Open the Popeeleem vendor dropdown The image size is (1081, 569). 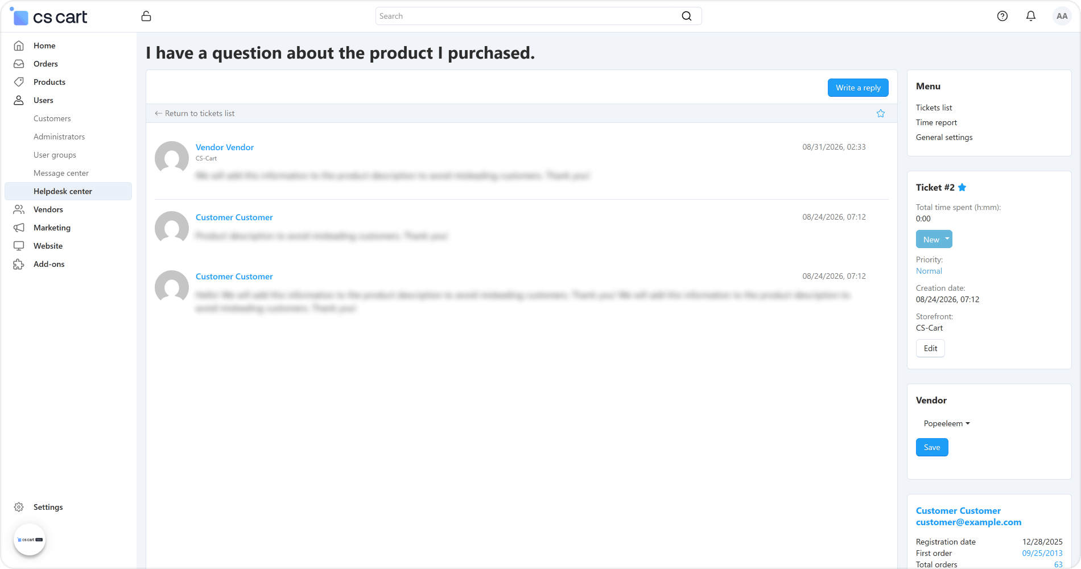(947, 423)
